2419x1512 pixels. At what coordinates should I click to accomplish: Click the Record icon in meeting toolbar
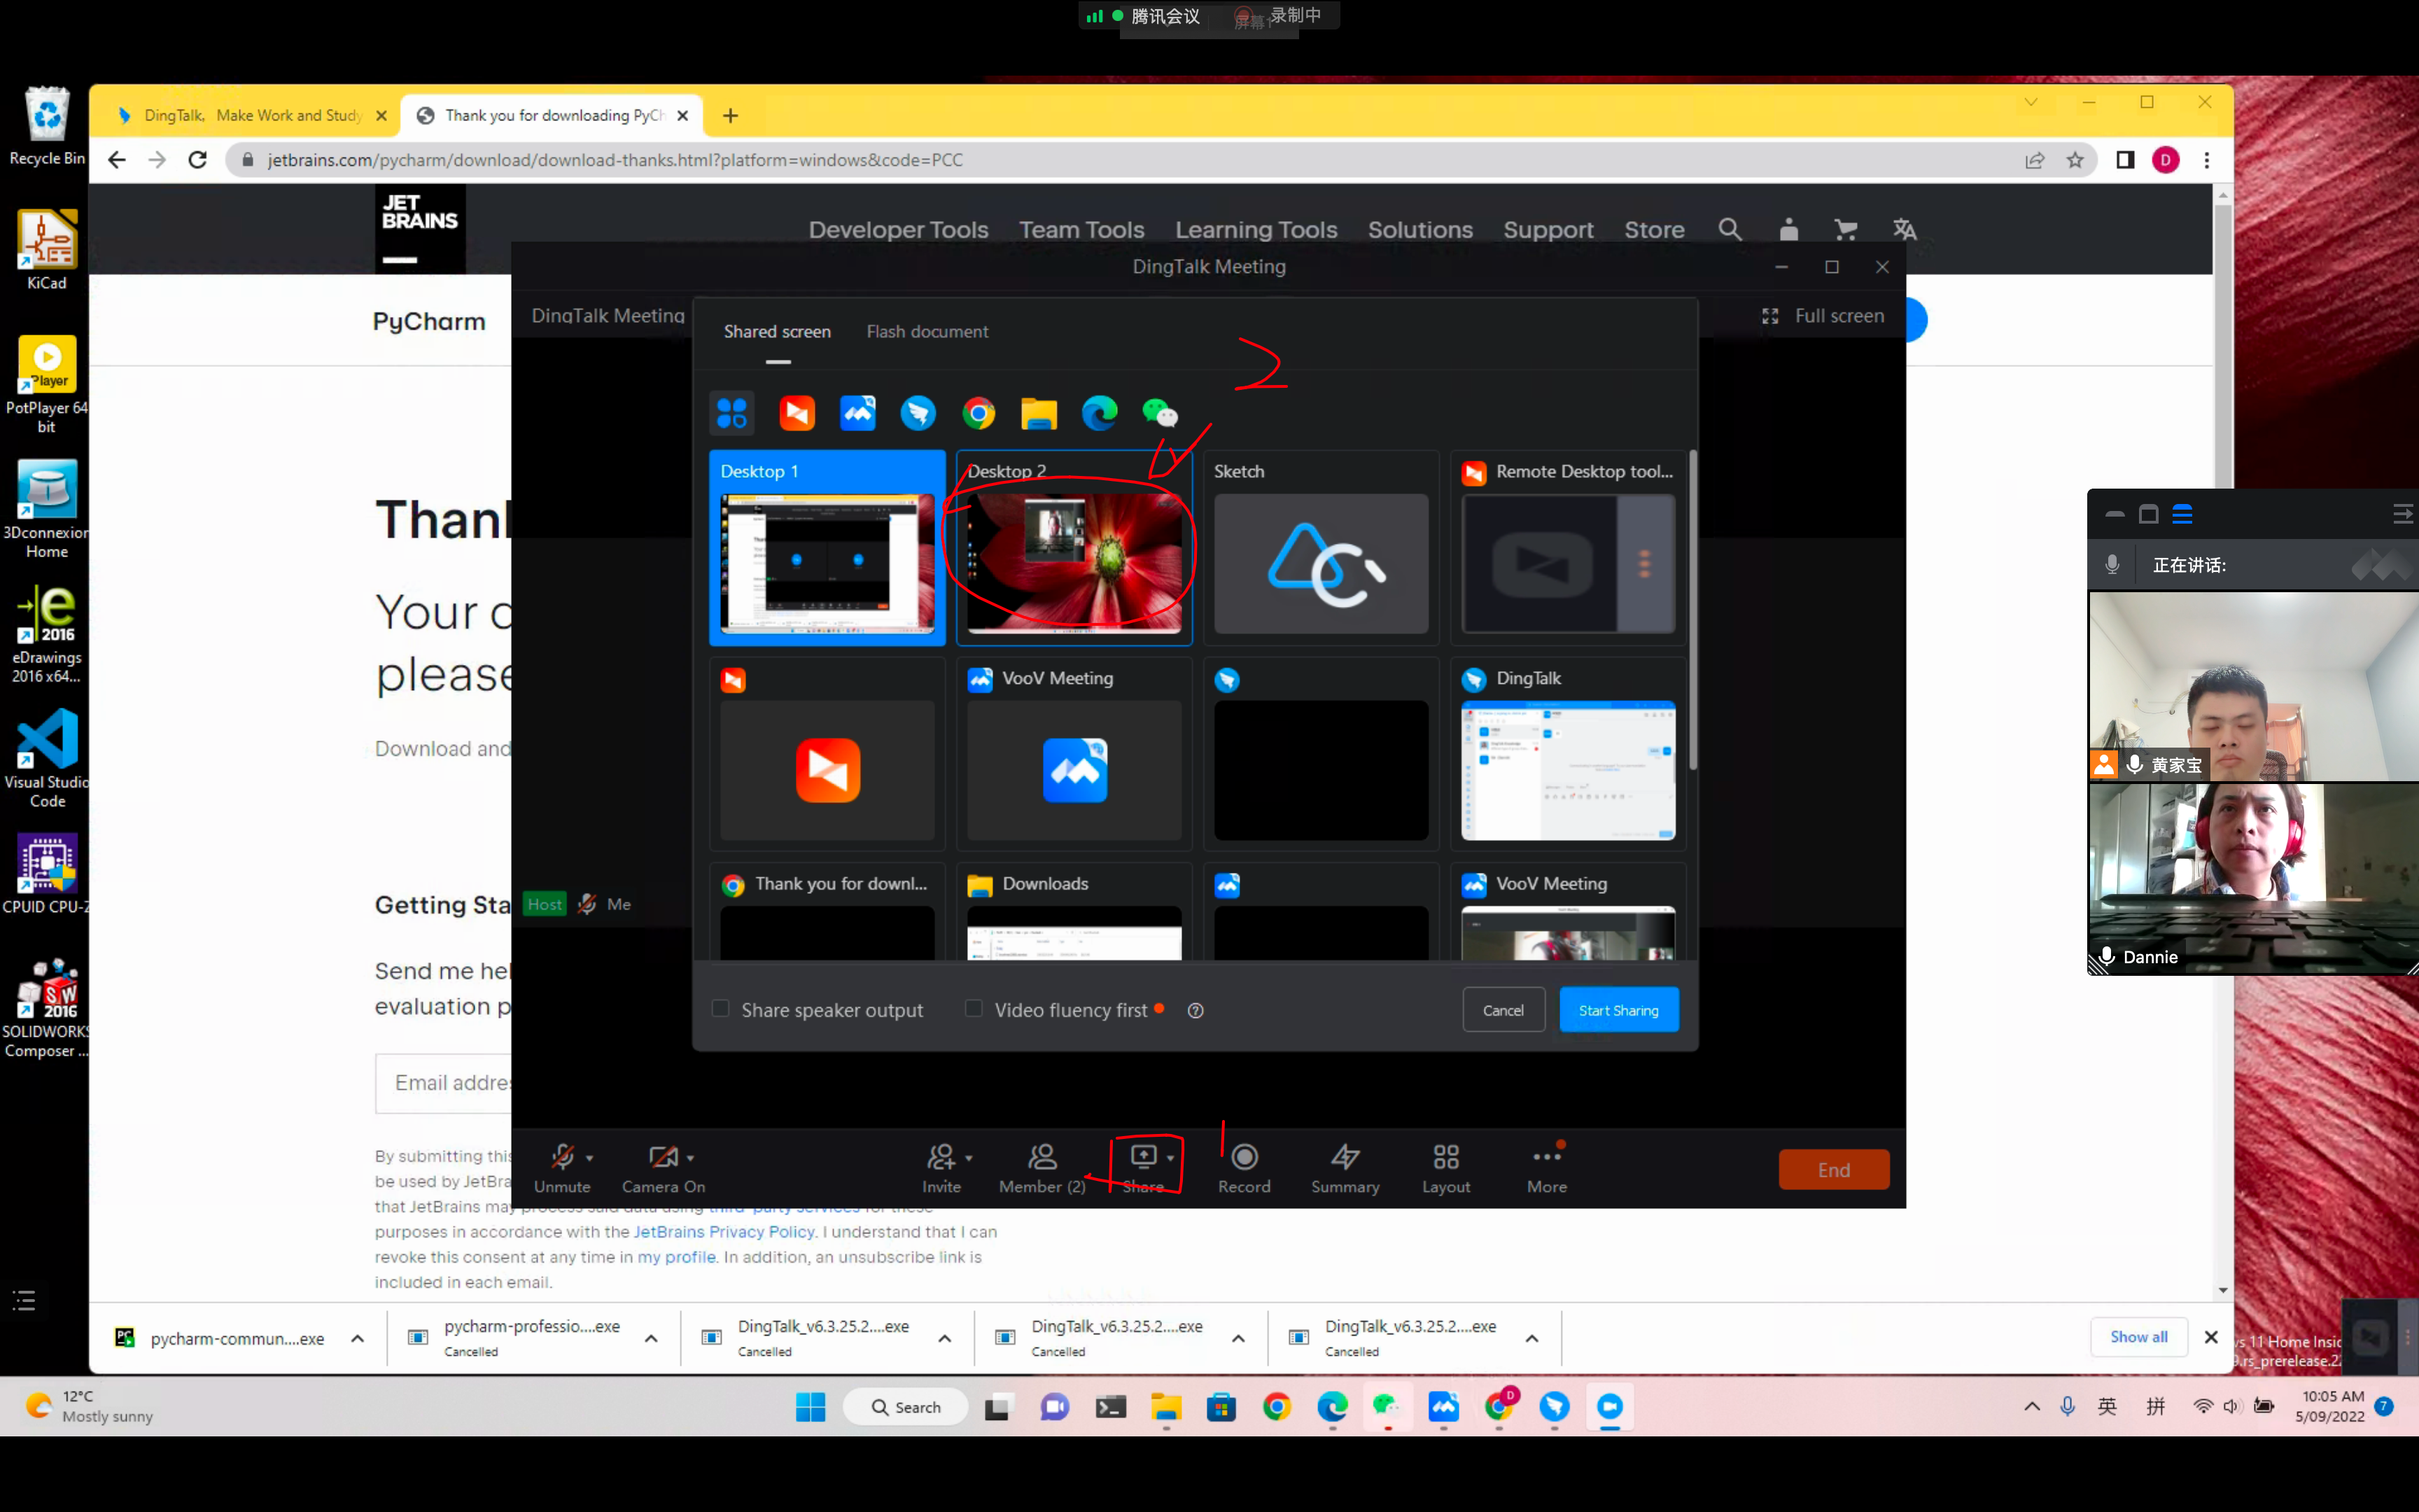tap(1244, 1157)
